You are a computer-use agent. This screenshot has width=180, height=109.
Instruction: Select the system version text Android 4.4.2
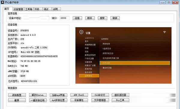[28, 35]
